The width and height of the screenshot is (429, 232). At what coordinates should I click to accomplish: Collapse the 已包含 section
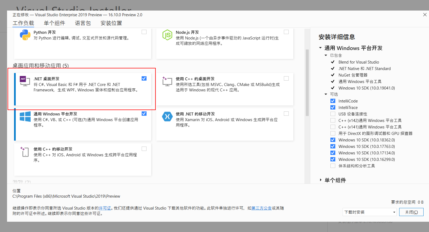326,55
